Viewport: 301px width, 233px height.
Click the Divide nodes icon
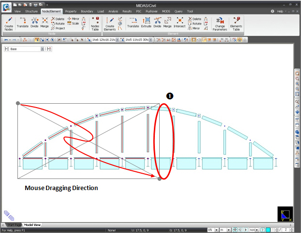coord(35,24)
